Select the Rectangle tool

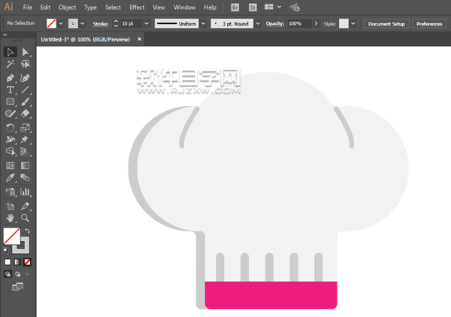pyautogui.click(x=11, y=101)
